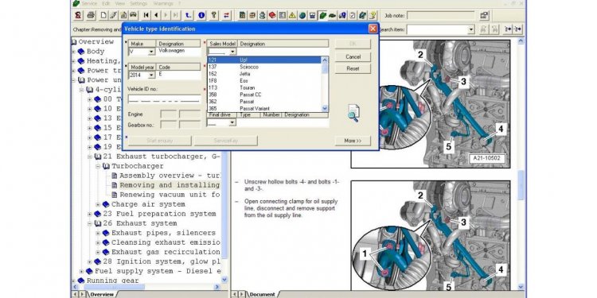Click the printer icon in the toolbar
The width and height of the screenshot is (597, 298).
coord(91,15)
